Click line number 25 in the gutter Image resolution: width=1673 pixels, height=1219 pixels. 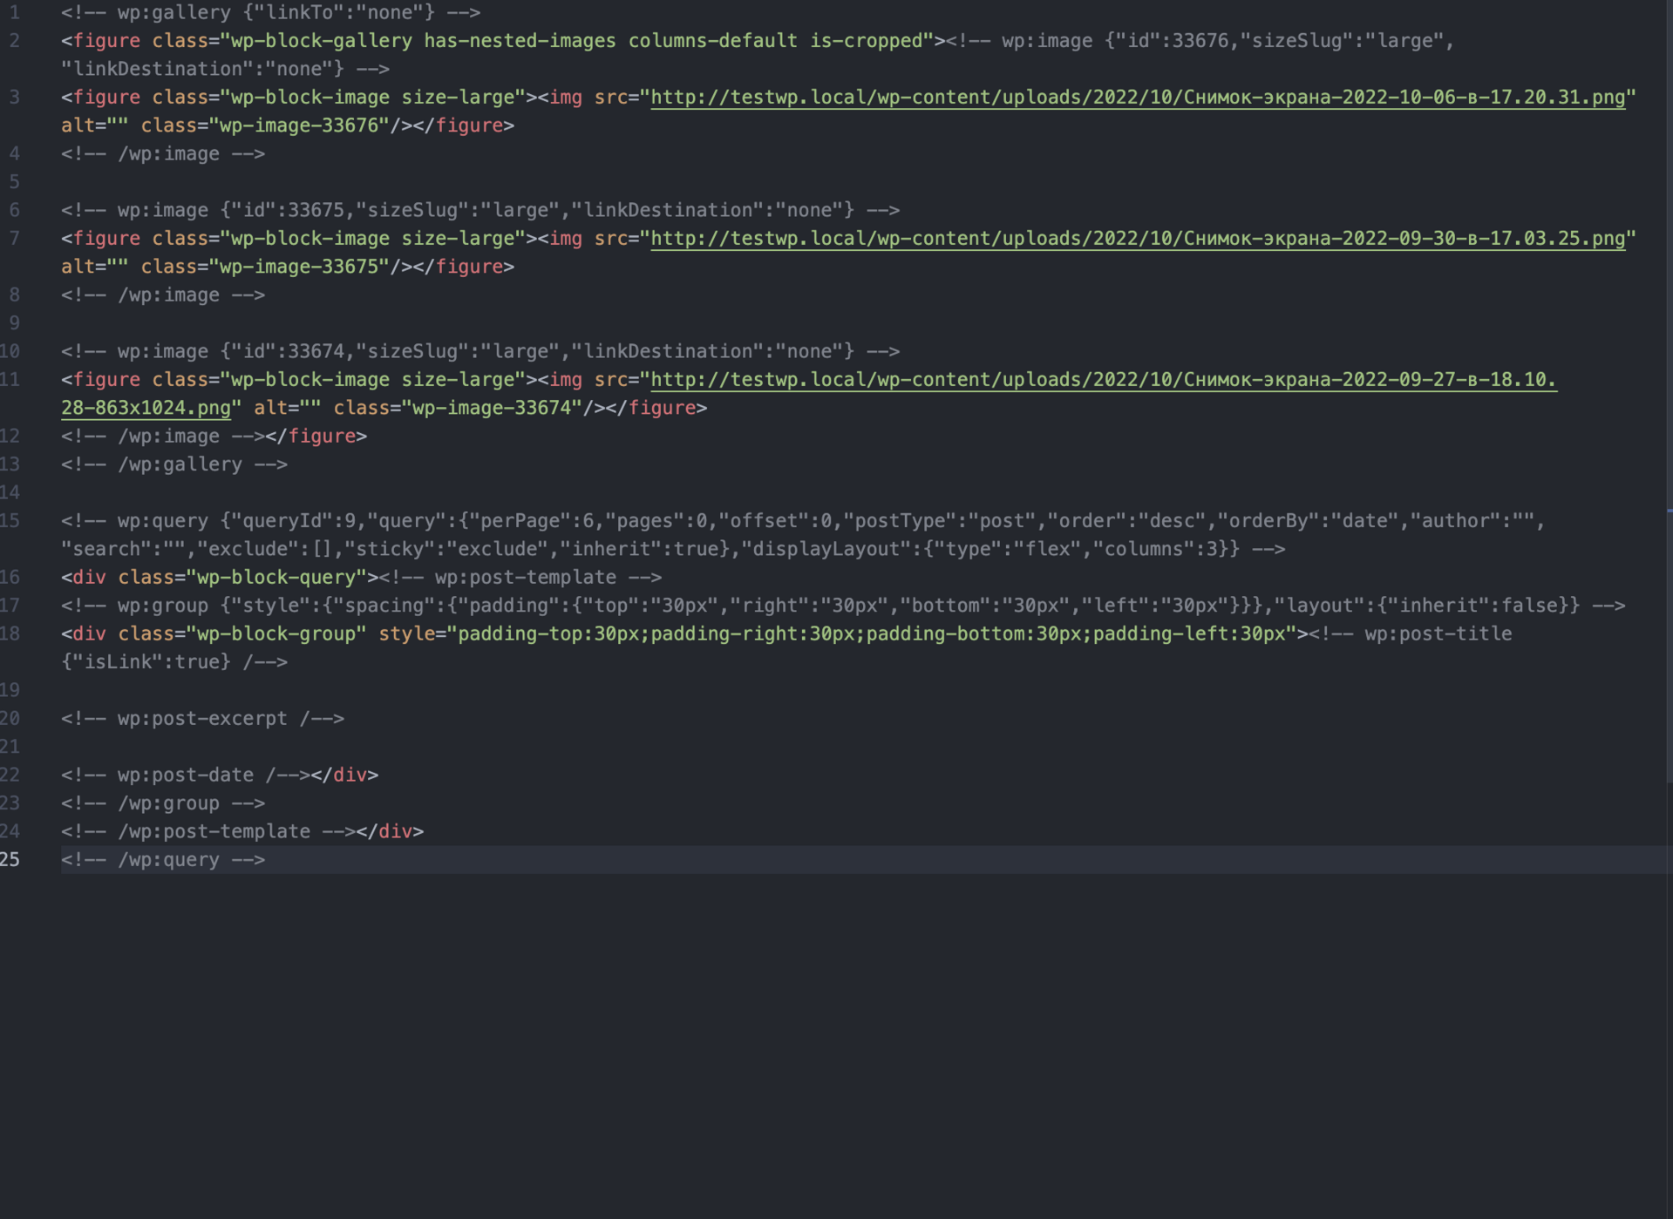[10, 860]
